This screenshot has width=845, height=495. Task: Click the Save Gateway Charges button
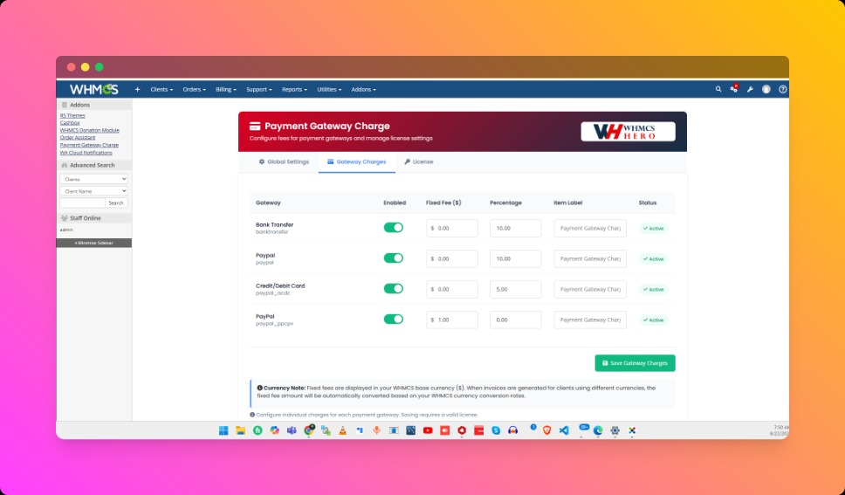coord(635,363)
